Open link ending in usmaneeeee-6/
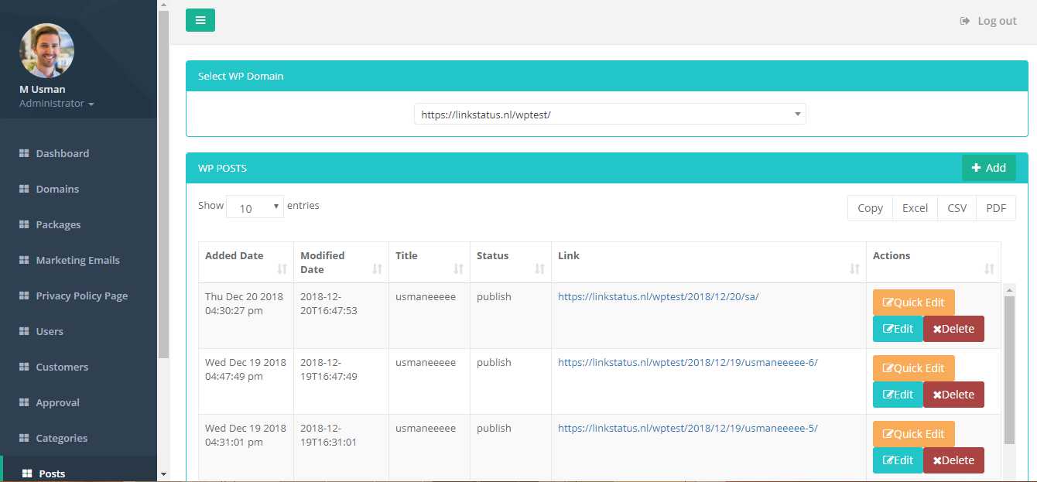 687,363
